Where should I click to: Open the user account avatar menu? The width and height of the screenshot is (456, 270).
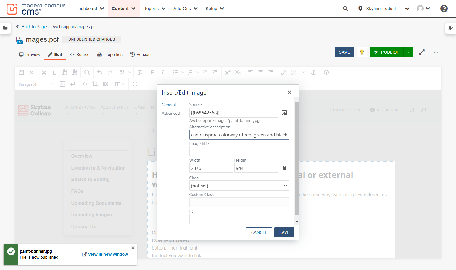pos(423,9)
